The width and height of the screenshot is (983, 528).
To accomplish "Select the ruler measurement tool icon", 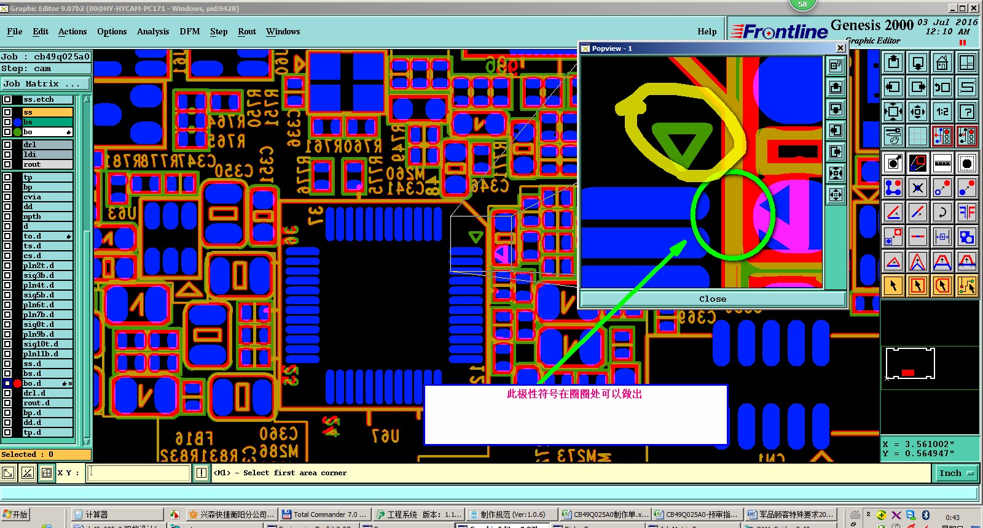I will click(x=942, y=163).
